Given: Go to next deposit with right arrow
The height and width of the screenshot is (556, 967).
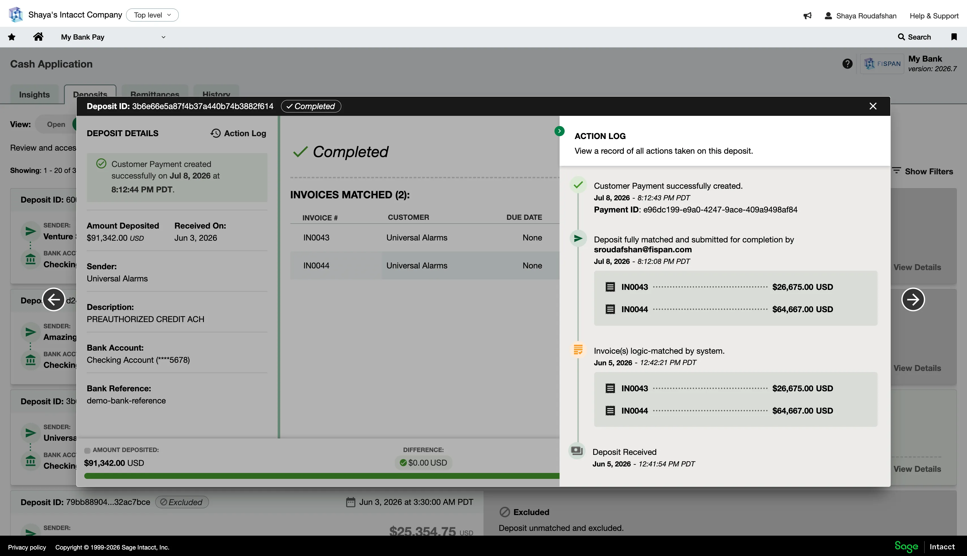Looking at the screenshot, I should 913,299.
